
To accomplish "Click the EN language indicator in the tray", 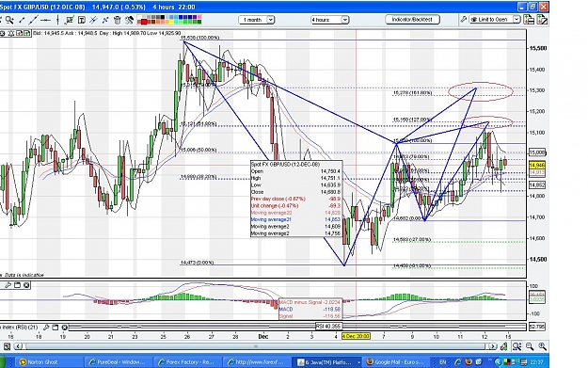I will [x=443, y=362].
